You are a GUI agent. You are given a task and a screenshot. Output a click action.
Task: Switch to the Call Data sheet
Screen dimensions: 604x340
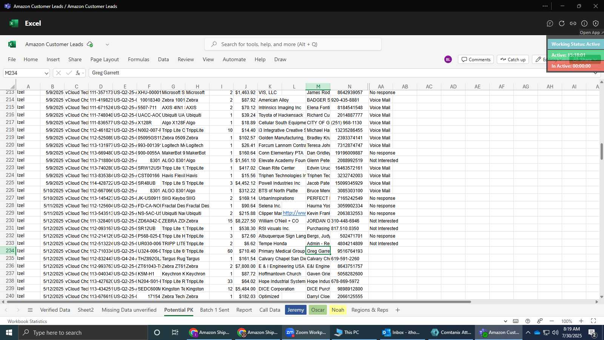pyautogui.click(x=270, y=310)
